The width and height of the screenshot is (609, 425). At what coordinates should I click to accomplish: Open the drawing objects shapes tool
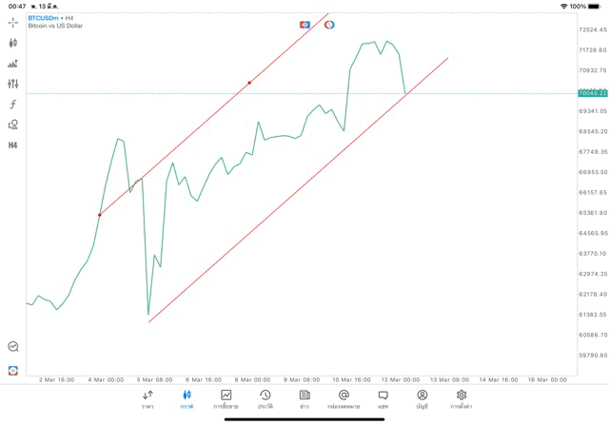[13, 125]
